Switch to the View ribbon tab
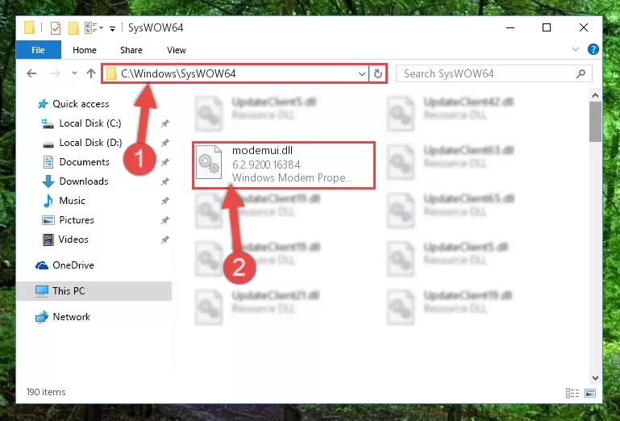620x421 pixels. (177, 50)
